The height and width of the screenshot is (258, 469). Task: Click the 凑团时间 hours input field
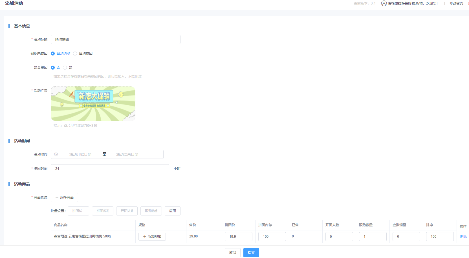110,169
